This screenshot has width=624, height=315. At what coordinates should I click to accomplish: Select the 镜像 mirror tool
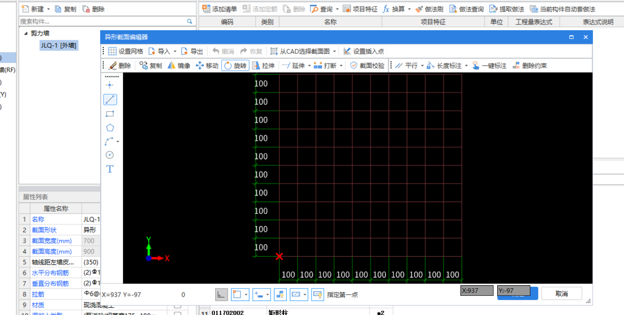tap(179, 65)
